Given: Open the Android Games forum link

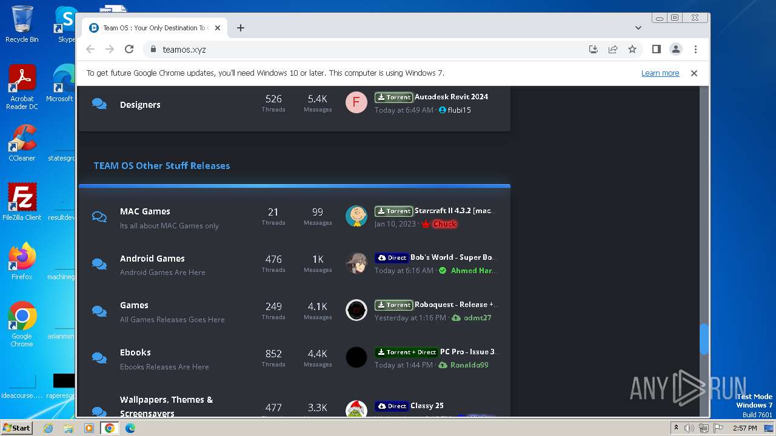Looking at the screenshot, I should [152, 259].
